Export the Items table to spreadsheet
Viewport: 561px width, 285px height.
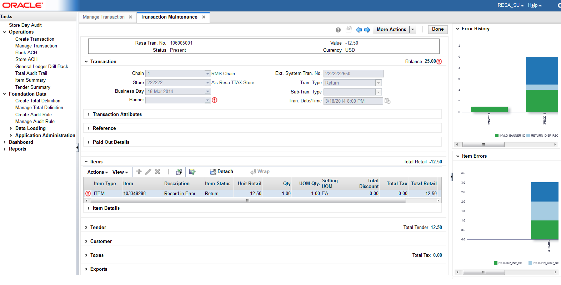[179, 172]
